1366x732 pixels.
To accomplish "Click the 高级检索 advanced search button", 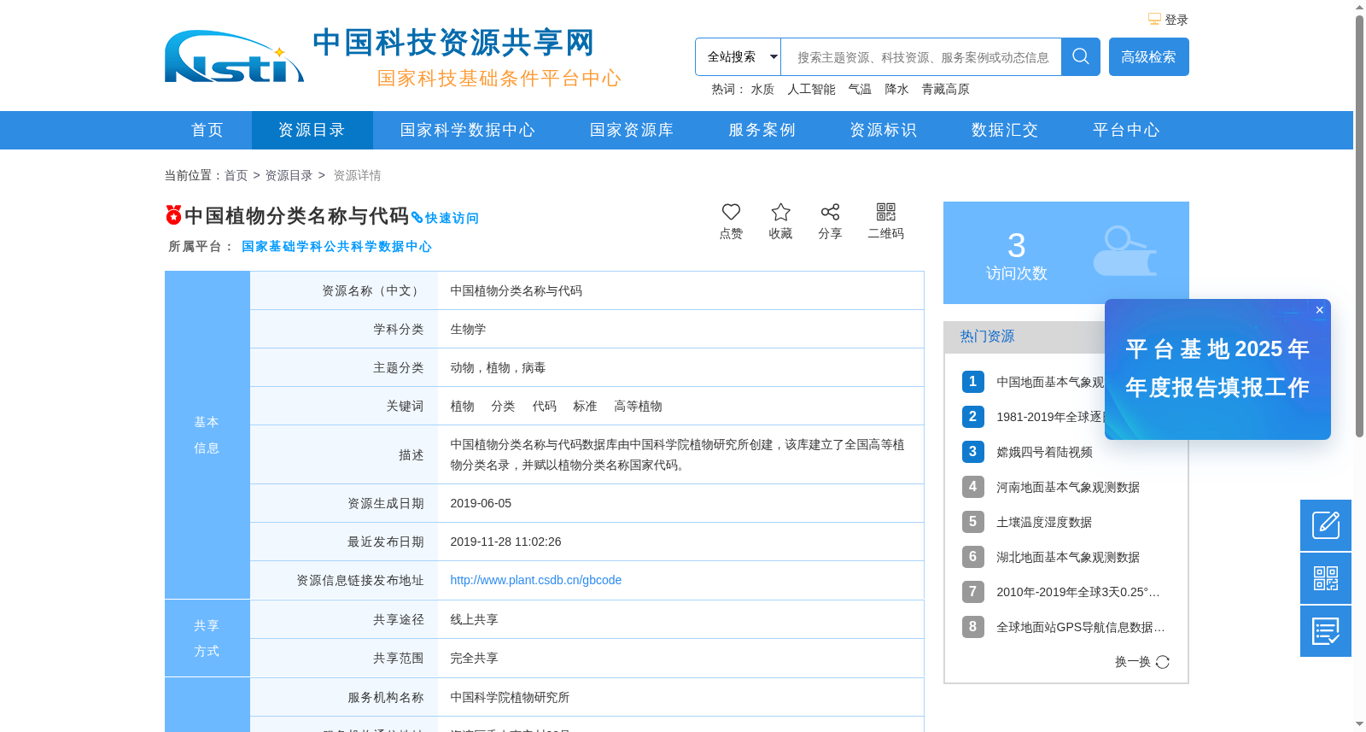I will pos(1148,56).
